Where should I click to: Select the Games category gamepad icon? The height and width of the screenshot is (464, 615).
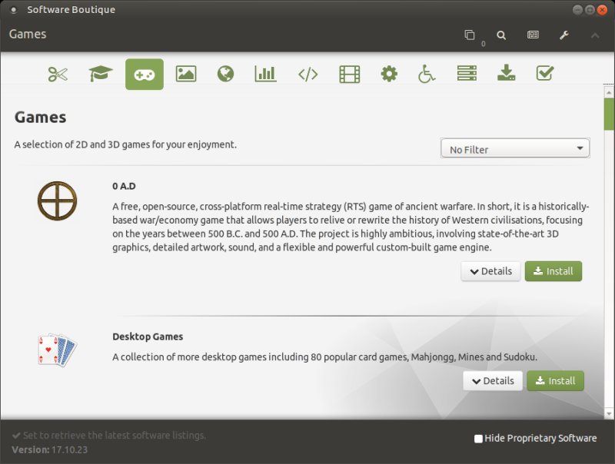145,74
